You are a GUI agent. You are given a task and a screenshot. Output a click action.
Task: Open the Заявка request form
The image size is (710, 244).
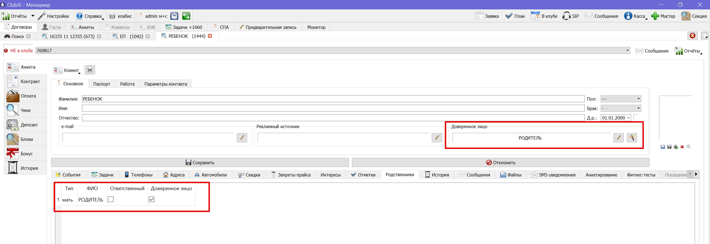(487, 16)
